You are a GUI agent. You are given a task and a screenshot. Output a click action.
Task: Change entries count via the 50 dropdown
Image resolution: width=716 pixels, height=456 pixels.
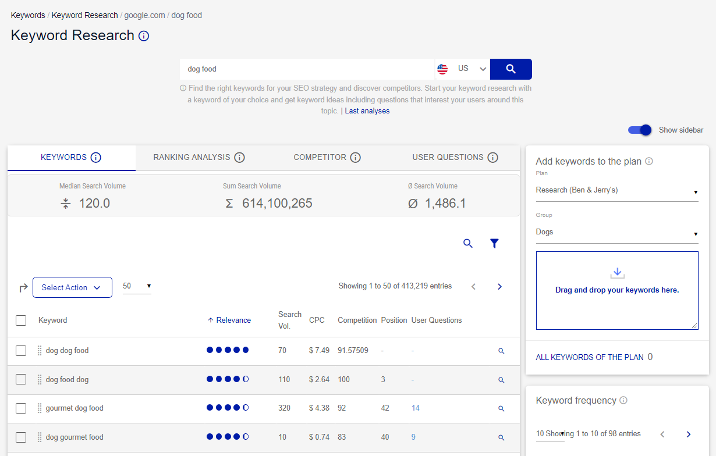pyautogui.click(x=137, y=286)
